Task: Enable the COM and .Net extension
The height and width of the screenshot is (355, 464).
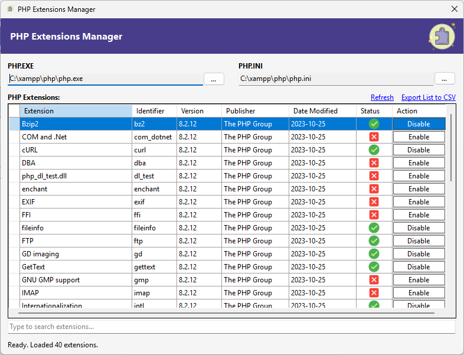Action: click(419, 137)
